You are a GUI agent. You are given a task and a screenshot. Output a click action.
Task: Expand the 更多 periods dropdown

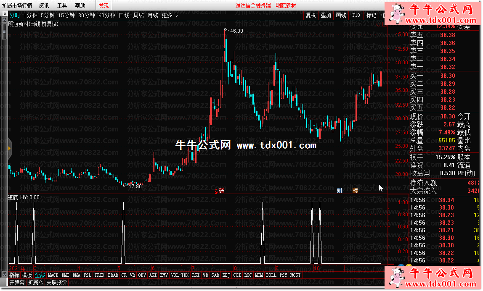(170, 15)
